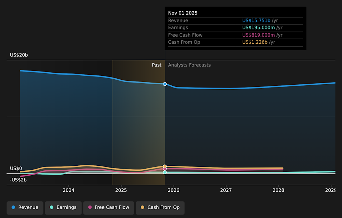Toggle the Earnings series visibility

[x=63, y=207]
